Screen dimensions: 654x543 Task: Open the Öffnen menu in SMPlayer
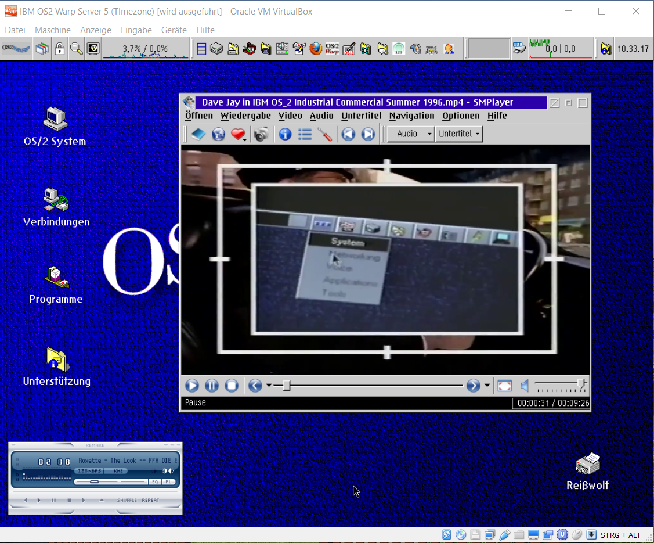199,116
